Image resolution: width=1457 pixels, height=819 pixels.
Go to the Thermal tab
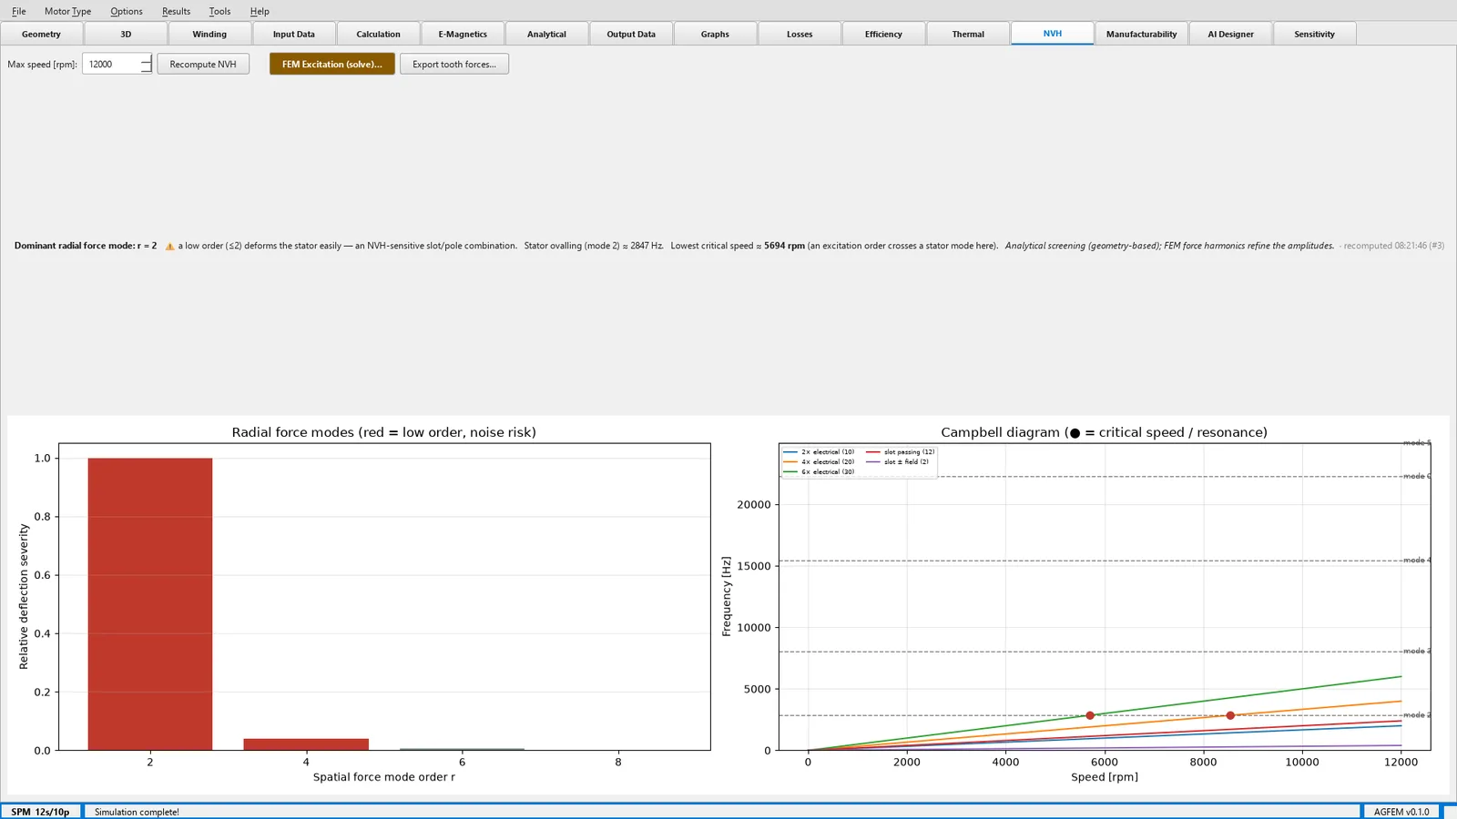968,34
